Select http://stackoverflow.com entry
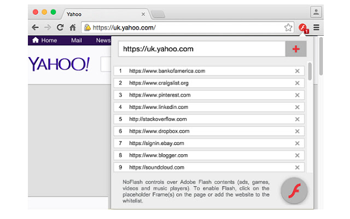The width and height of the screenshot is (350, 219). 209,119
